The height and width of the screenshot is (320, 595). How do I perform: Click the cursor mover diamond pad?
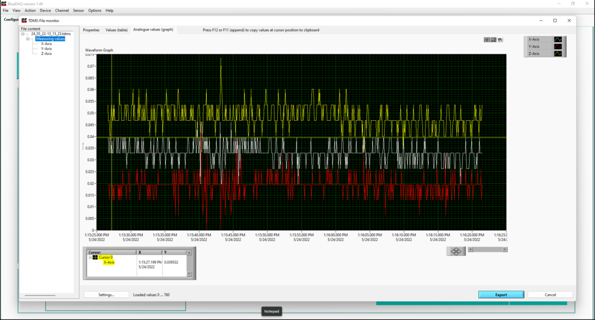tap(456, 251)
